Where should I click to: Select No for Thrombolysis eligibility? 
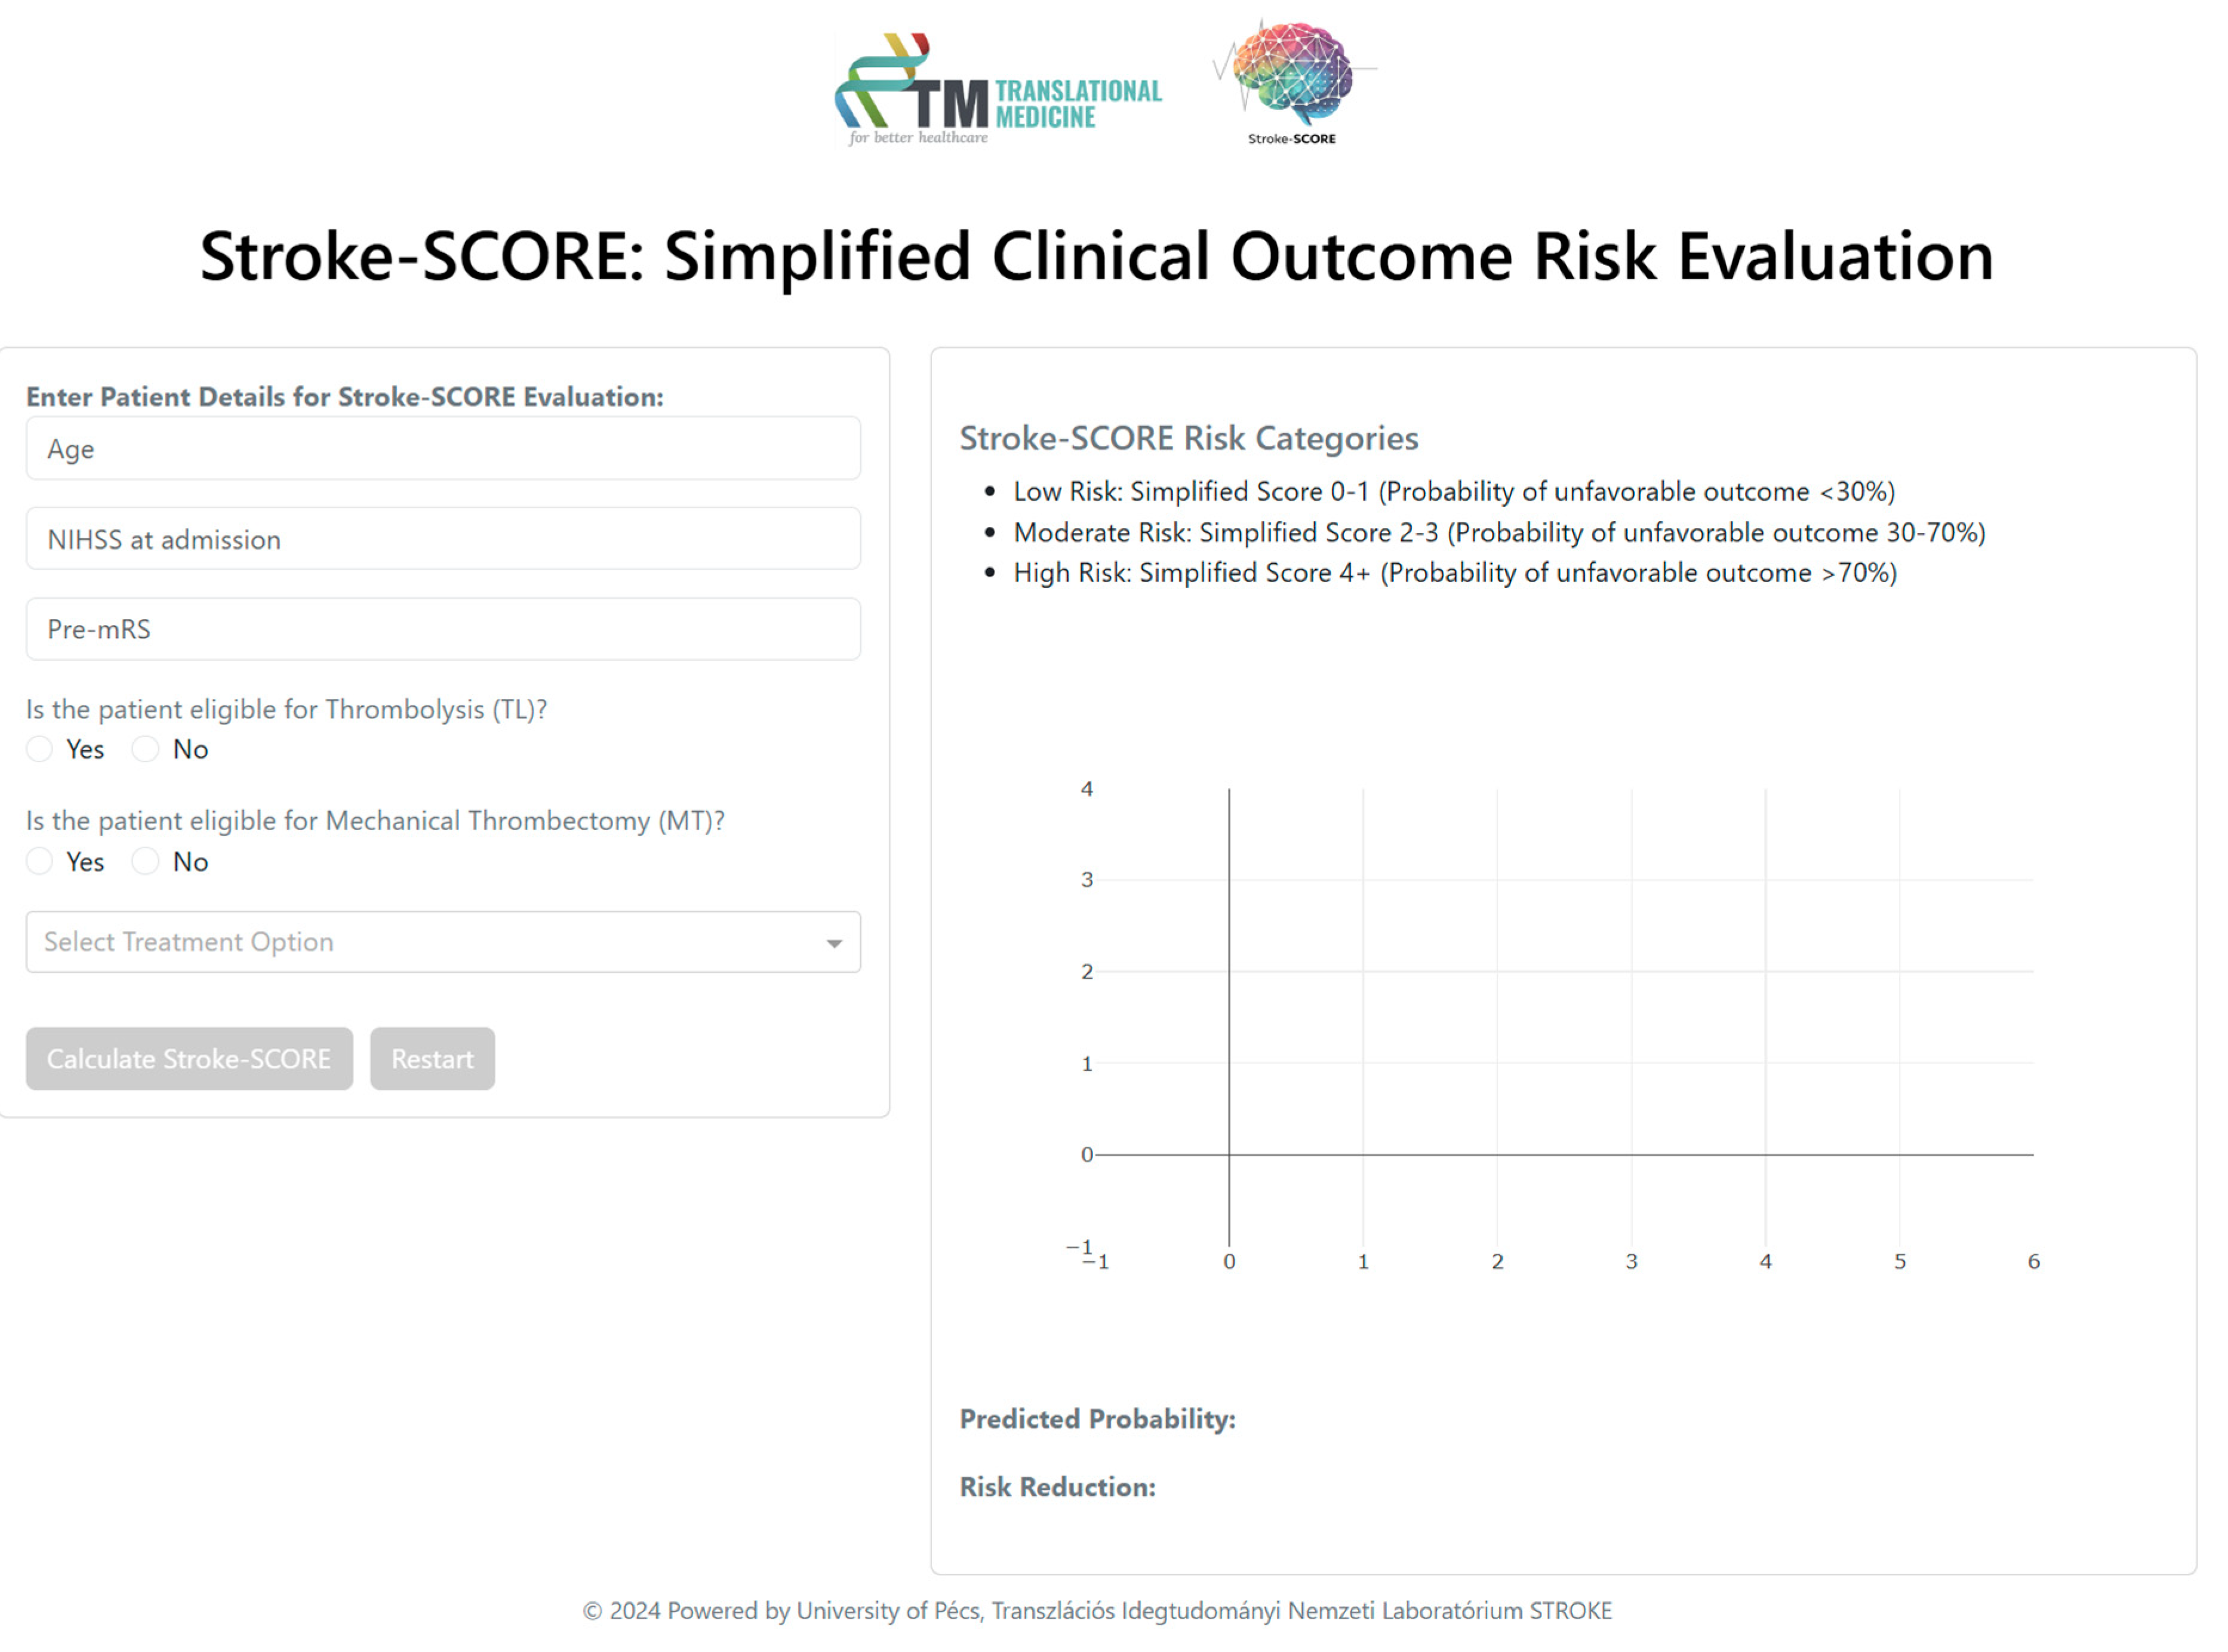click(x=146, y=749)
